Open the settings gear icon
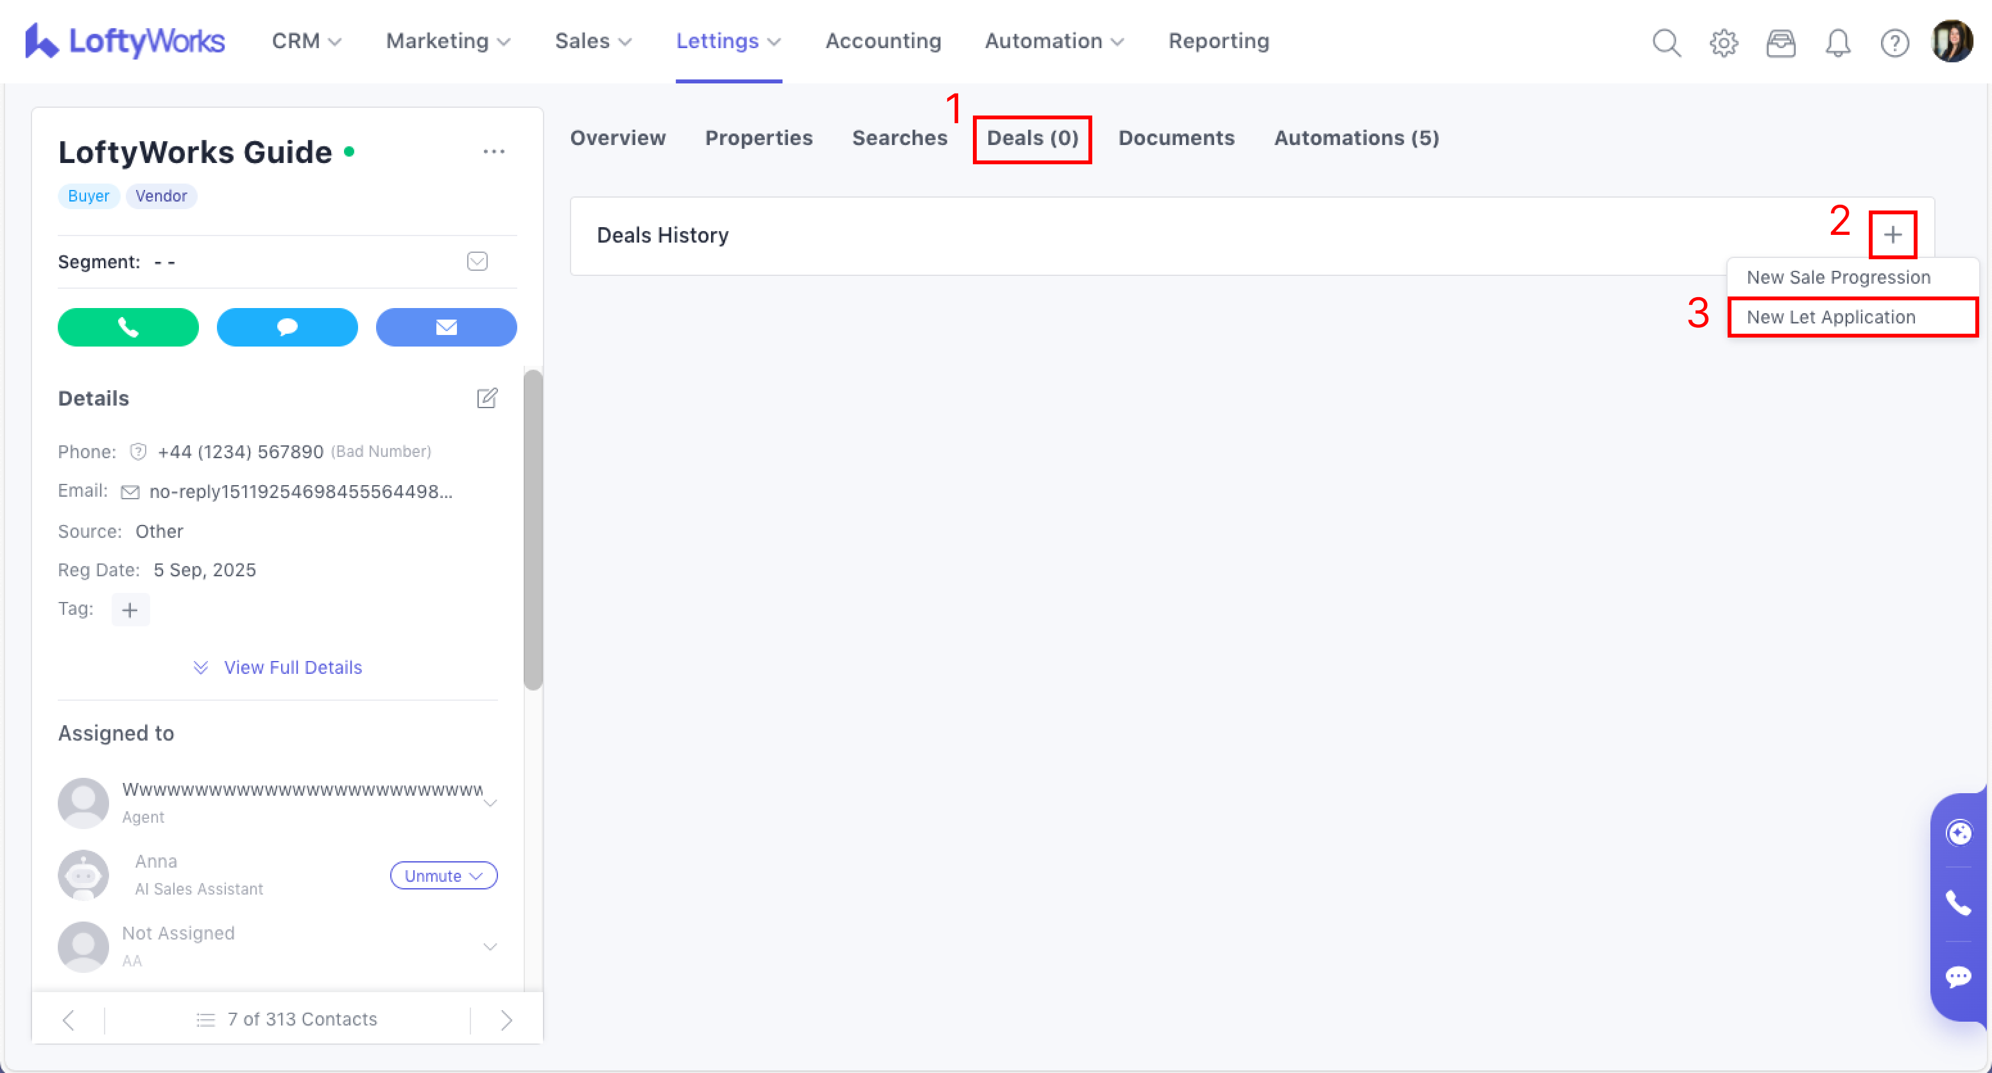 pos(1723,42)
